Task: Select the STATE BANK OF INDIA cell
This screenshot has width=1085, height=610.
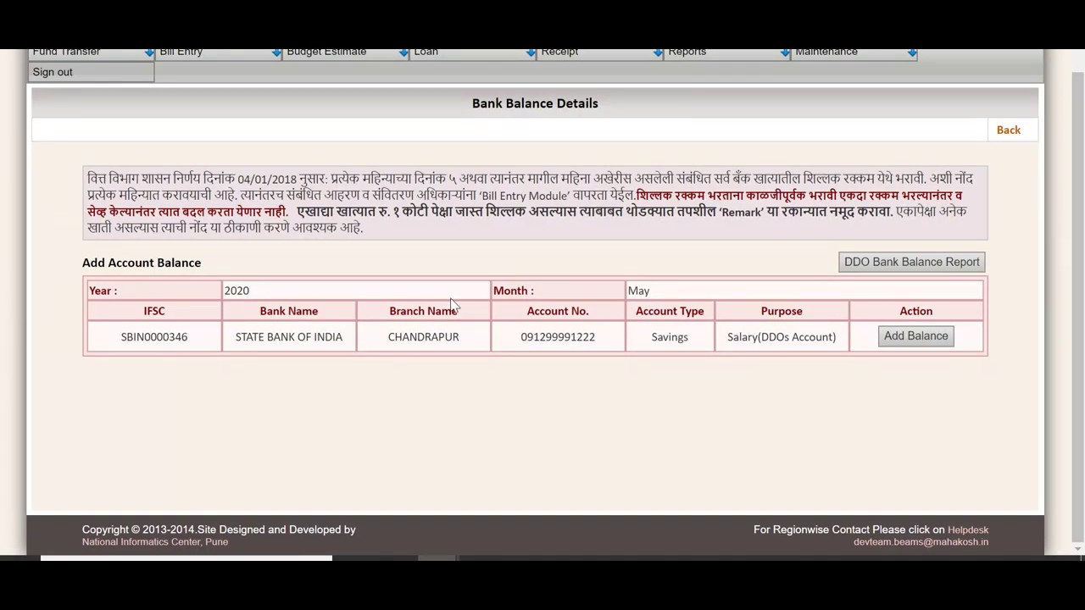Action: coord(289,336)
